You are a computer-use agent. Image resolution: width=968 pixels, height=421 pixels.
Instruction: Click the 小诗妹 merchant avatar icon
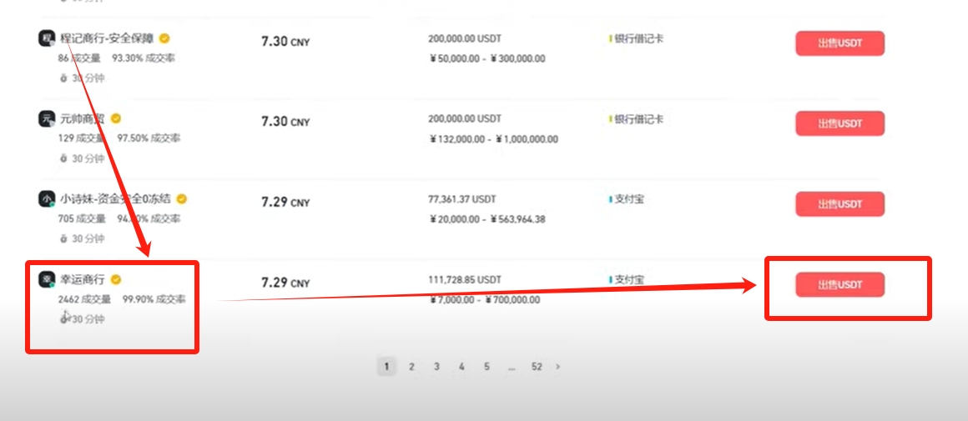[47, 199]
